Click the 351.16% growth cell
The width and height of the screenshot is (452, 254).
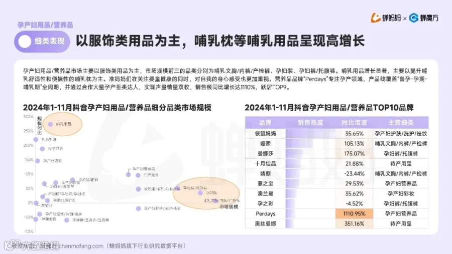[354, 224]
